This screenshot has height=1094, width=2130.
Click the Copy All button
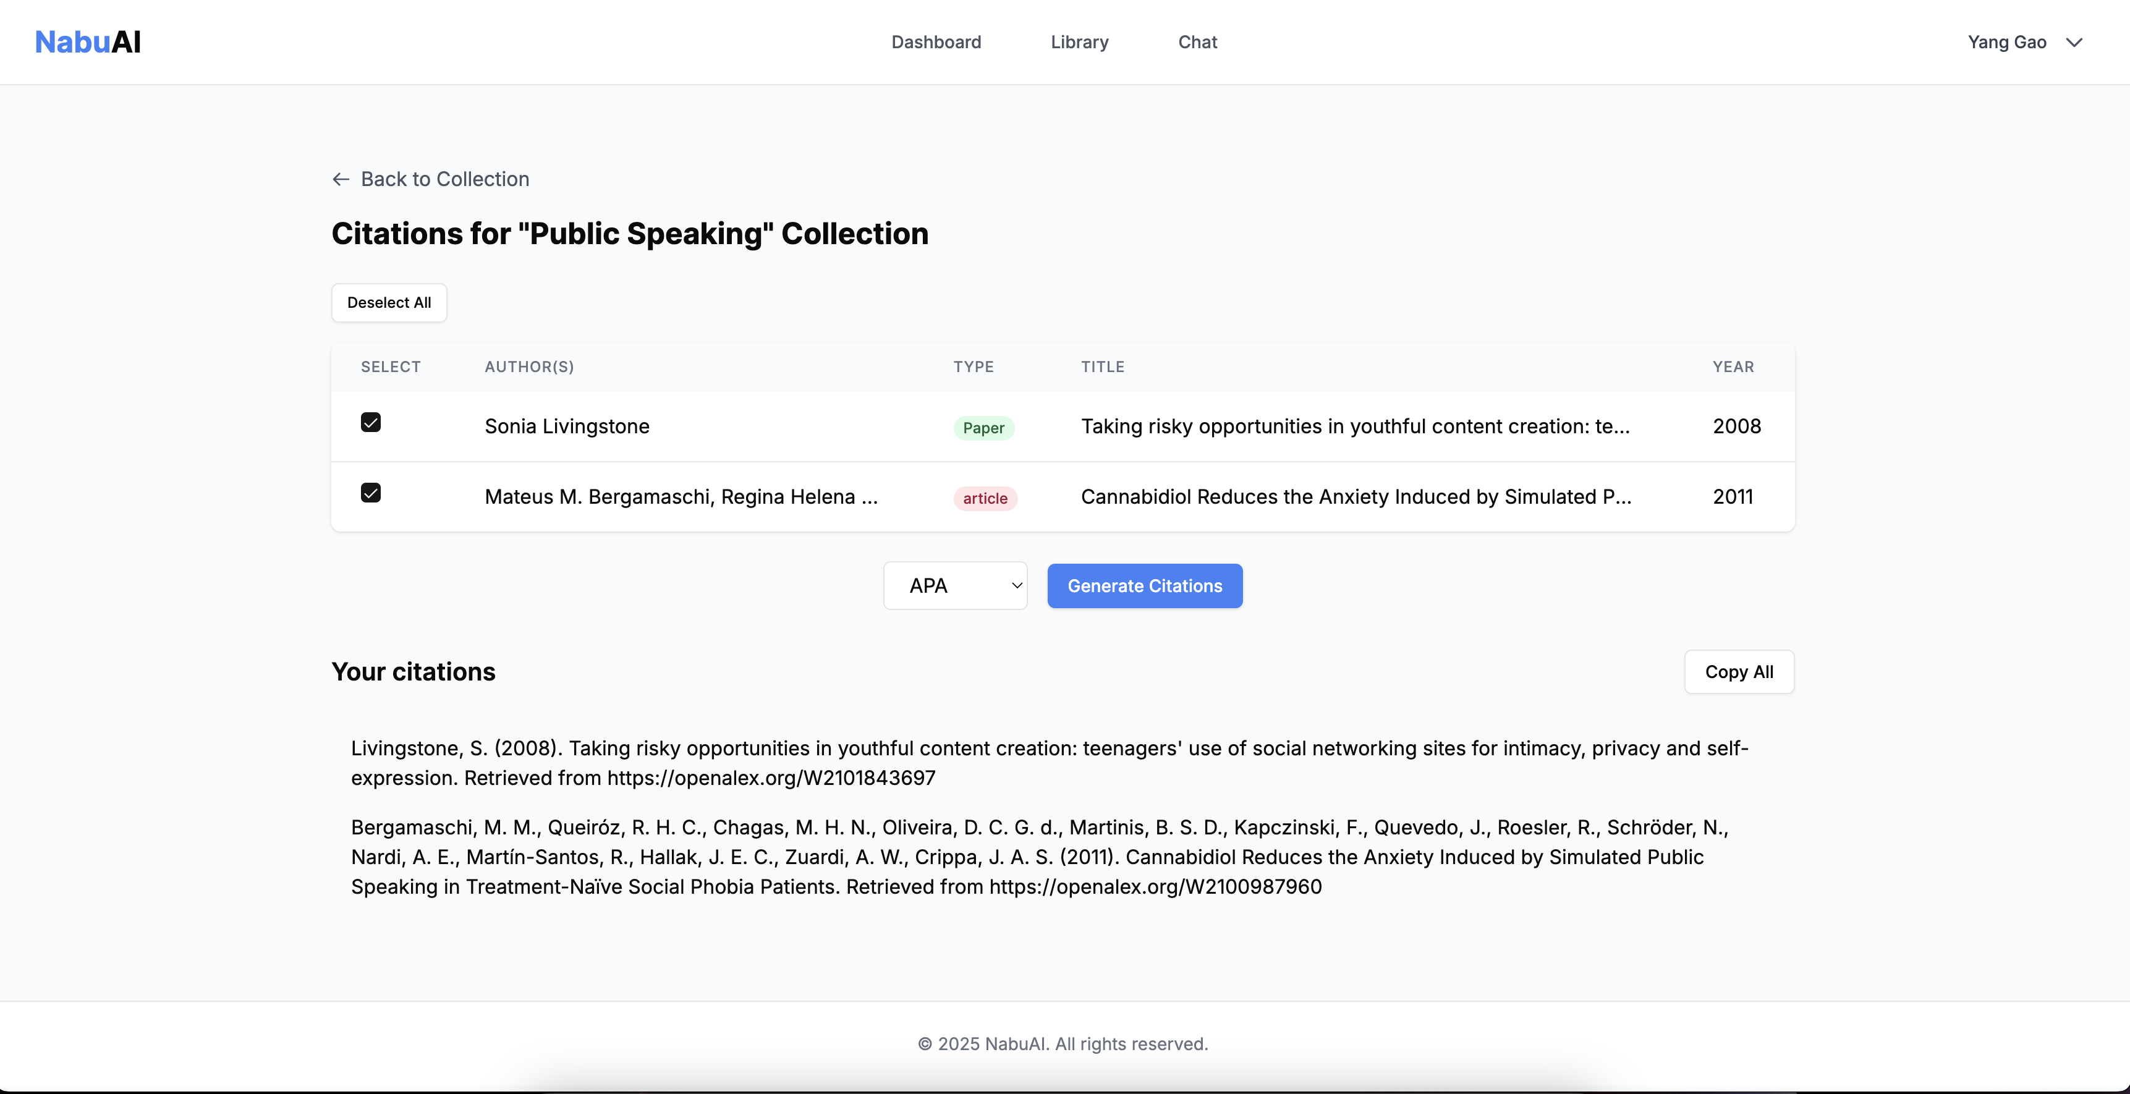click(x=1739, y=671)
